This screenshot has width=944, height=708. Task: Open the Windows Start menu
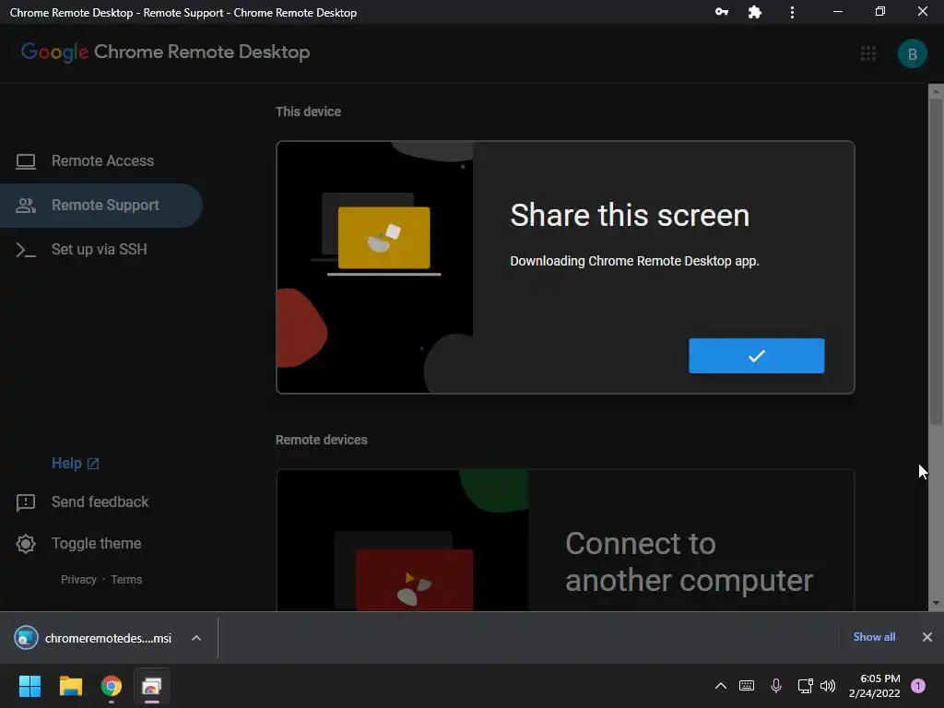click(29, 686)
